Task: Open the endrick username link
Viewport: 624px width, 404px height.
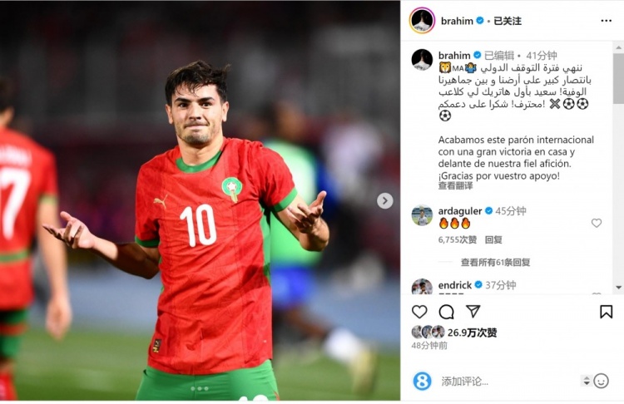Action: [455, 285]
